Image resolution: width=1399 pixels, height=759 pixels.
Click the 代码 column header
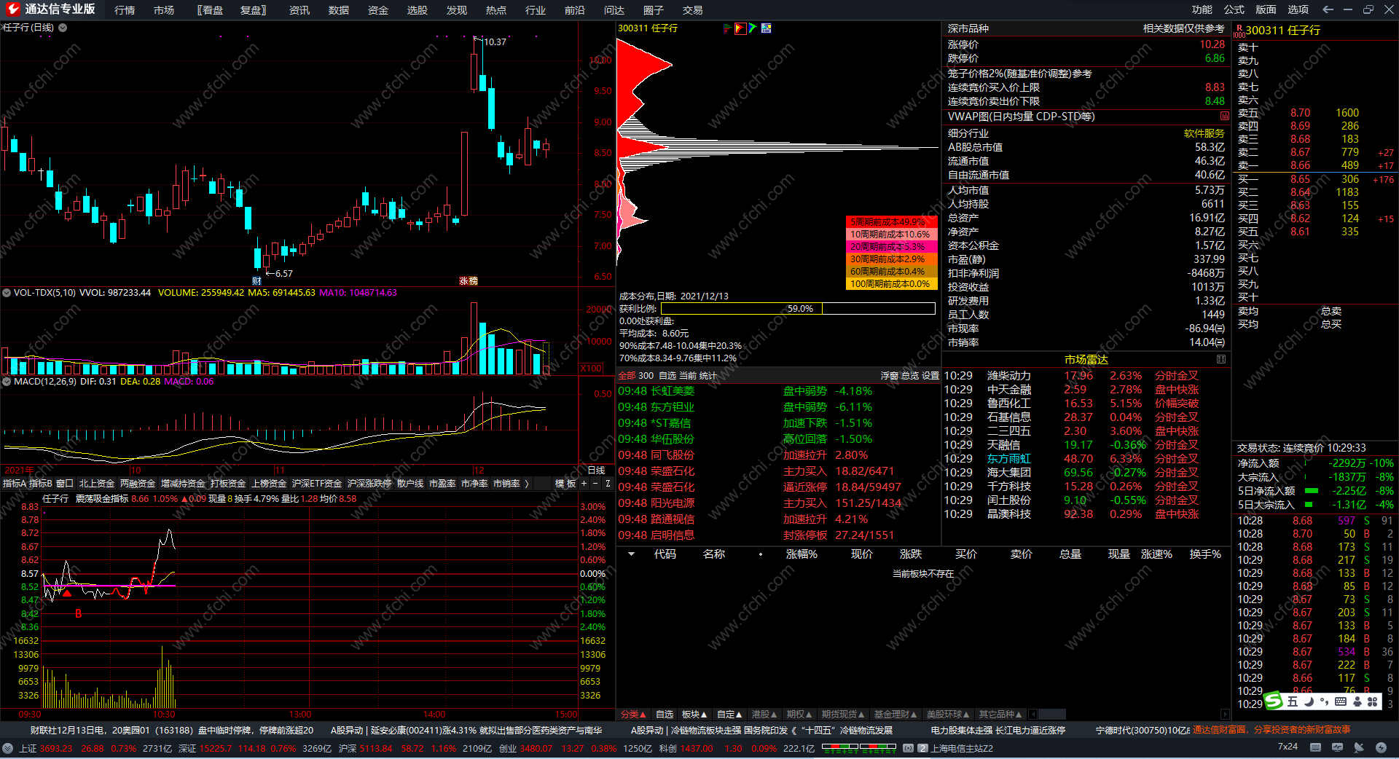[665, 554]
